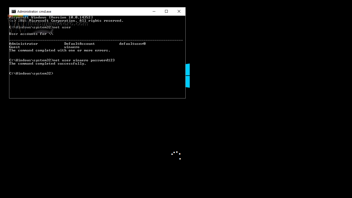Viewport: 352px width, 198px height.
Task: Click the lower blue Windows logo segment
Action: pos(188,82)
